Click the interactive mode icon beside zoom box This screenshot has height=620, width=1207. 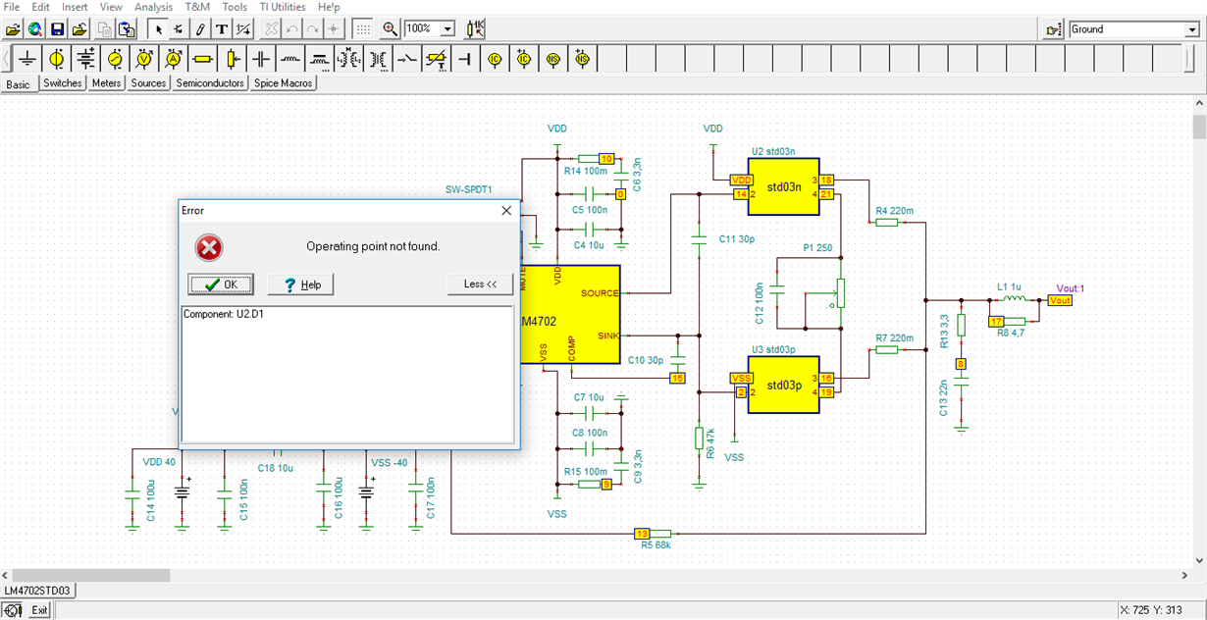[x=475, y=29]
